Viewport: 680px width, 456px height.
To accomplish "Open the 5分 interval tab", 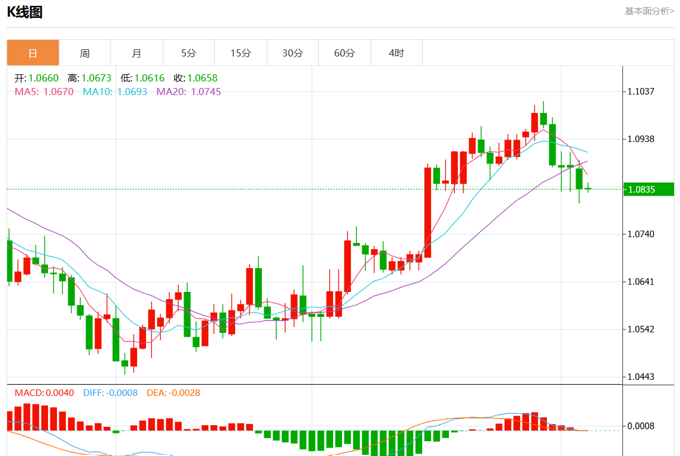I will [x=189, y=53].
